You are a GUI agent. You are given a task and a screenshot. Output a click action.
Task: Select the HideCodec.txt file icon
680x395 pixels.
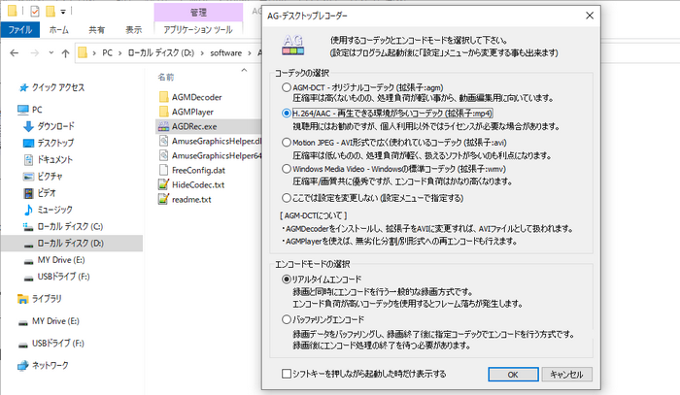click(x=163, y=184)
